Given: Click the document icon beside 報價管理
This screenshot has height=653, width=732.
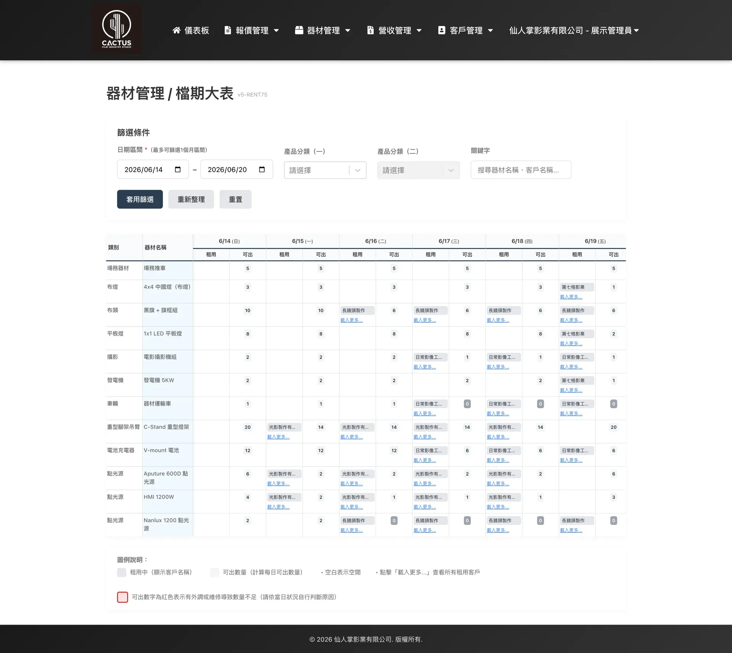Looking at the screenshot, I should tap(228, 30).
